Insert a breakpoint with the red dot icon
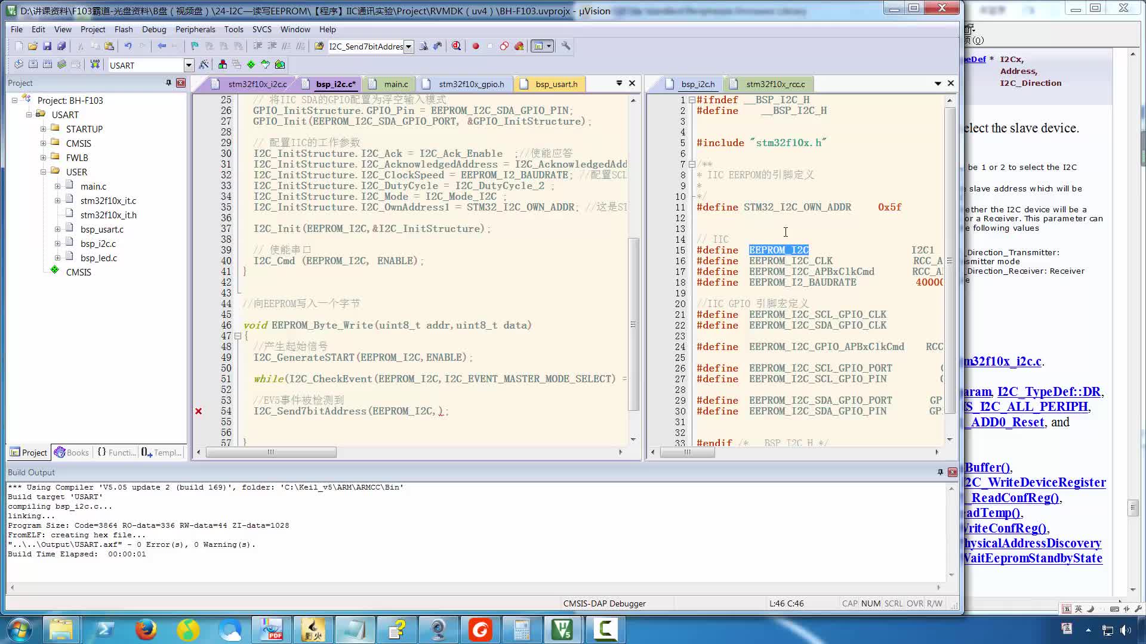 coord(476,46)
